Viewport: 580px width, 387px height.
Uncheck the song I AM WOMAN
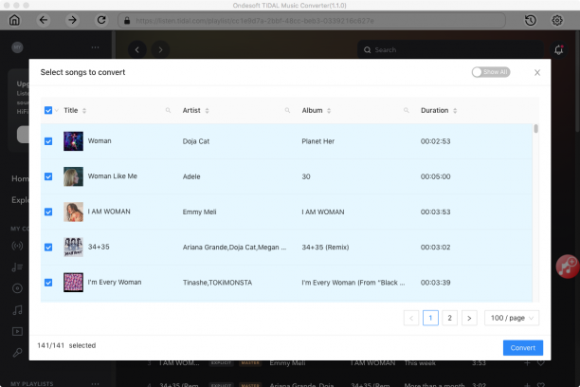pyautogui.click(x=48, y=212)
